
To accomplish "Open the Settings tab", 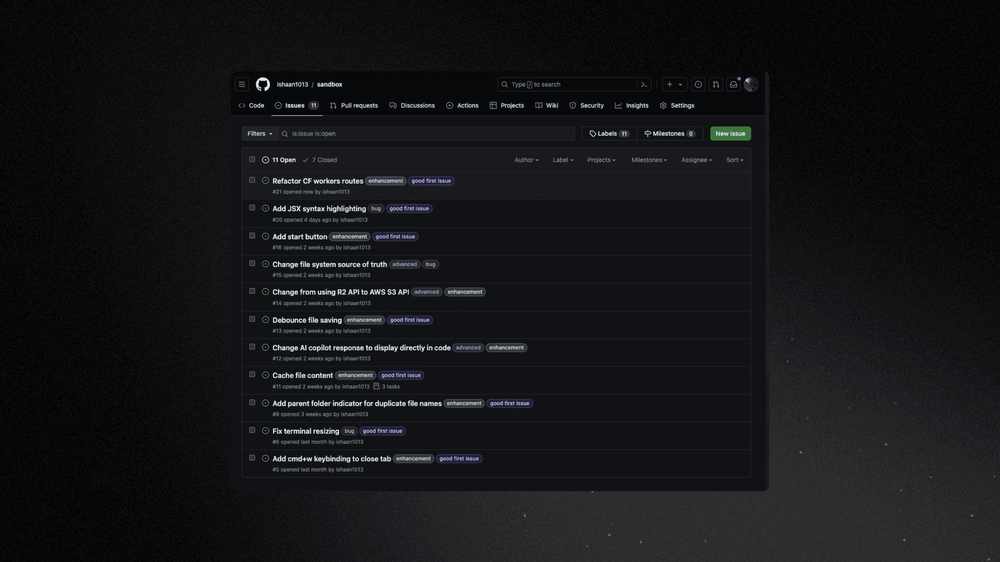I will tap(682, 105).
